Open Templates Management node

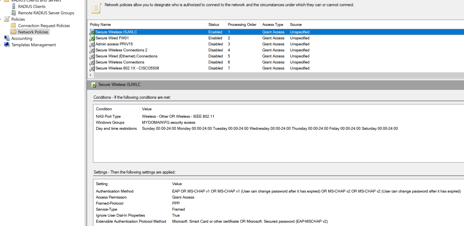point(33,45)
